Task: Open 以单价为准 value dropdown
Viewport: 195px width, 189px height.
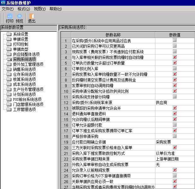Action: tap(175, 153)
